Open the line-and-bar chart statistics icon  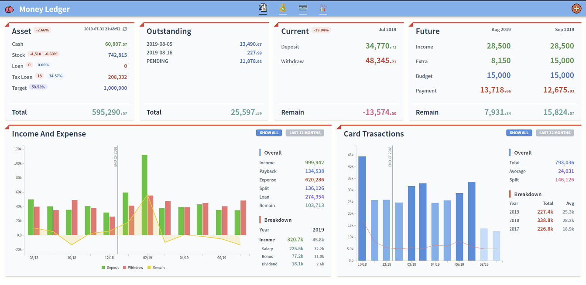(323, 8)
